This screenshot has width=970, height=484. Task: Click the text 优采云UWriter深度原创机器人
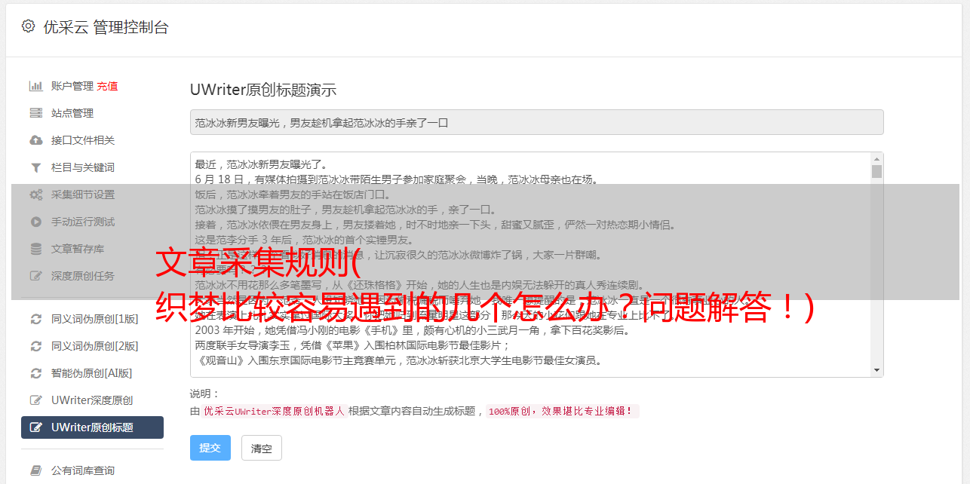274,412
